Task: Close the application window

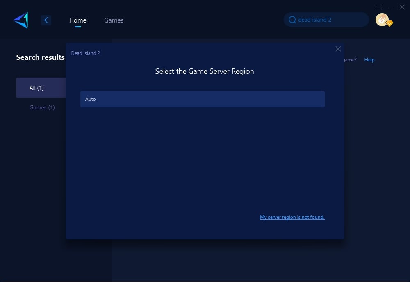Action: pos(402,7)
